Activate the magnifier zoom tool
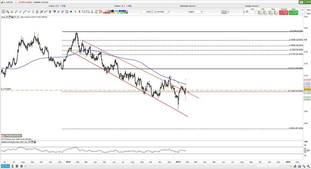This screenshot has height=169, width=311. [8, 12]
